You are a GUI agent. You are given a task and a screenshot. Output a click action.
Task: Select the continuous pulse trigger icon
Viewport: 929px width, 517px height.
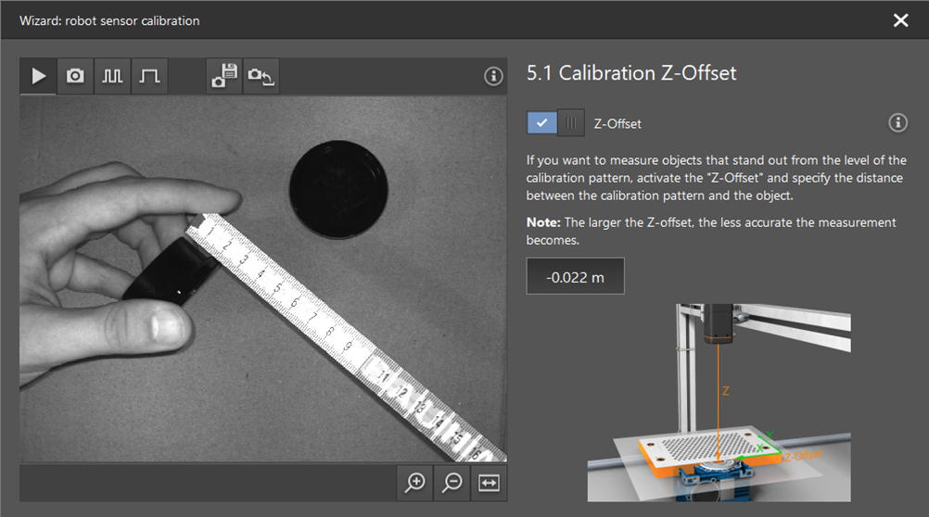point(112,76)
